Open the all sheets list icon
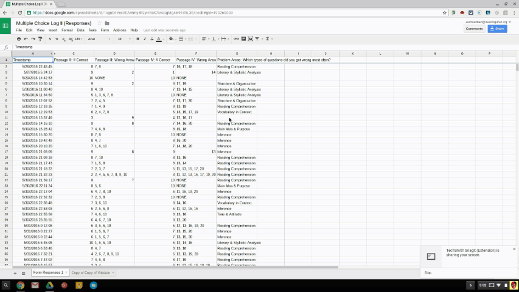Image resolution: width=519 pixels, height=292 pixels. point(24,273)
